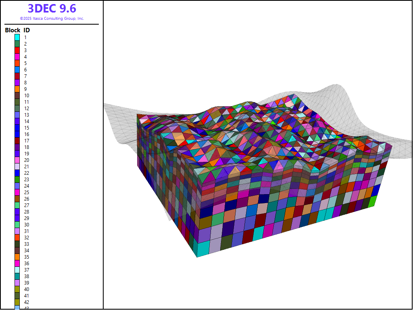Click the legend number label 12
The width and height of the screenshot is (413, 310).
pos(26,108)
